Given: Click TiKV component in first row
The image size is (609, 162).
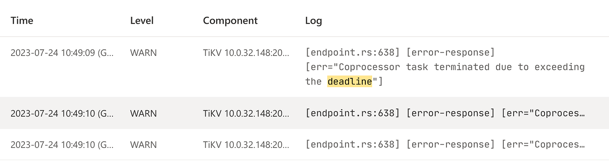Looking at the screenshot, I should (x=246, y=53).
